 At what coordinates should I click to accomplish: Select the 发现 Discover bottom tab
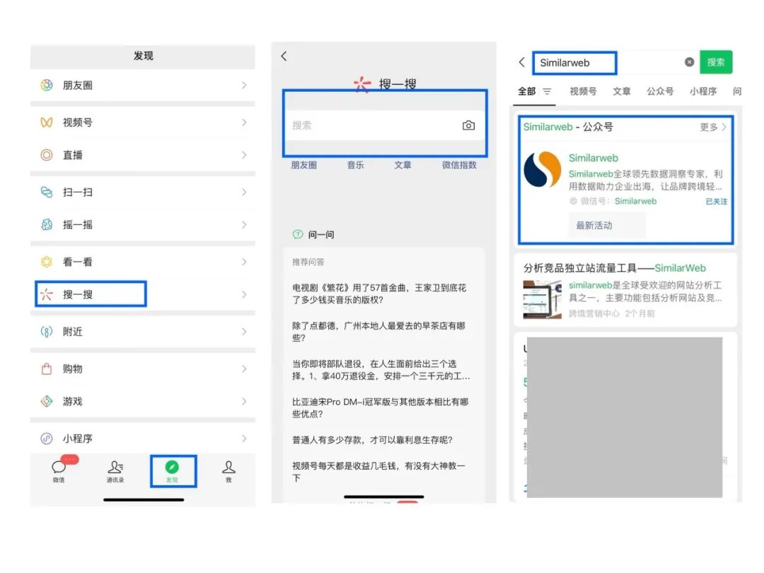tap(172, 470)
